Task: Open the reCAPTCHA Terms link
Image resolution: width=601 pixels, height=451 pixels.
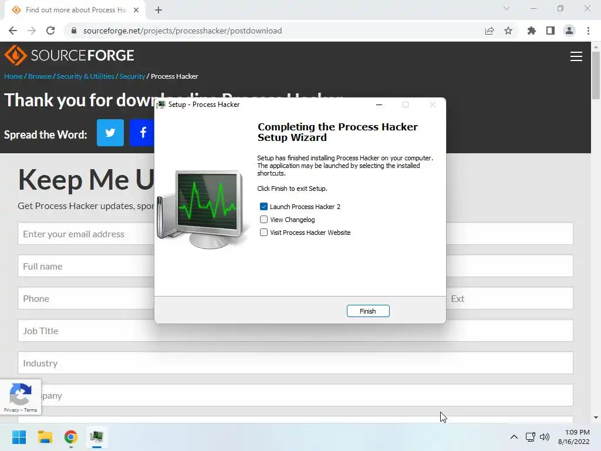Action: click(x=31, y=410)
